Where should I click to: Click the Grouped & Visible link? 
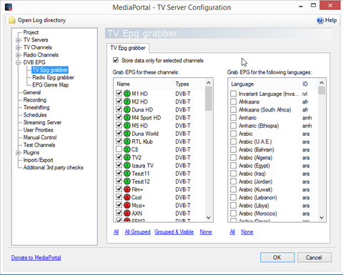pyautogui.click(x=174, y=232)
